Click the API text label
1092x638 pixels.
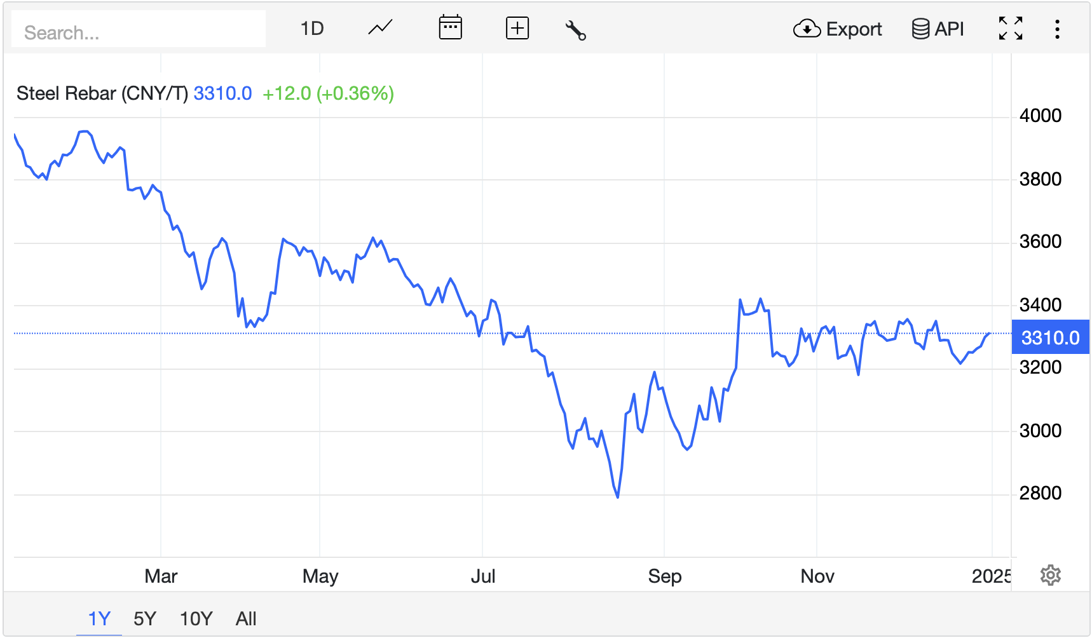(x=949, y=29)
